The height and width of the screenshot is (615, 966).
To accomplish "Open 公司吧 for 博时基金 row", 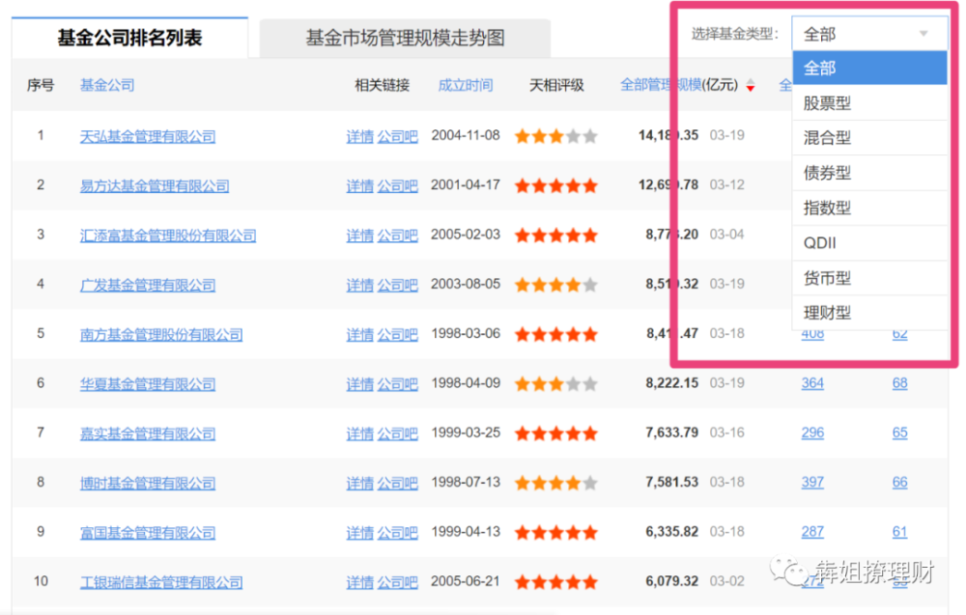I will coord(397,484).
